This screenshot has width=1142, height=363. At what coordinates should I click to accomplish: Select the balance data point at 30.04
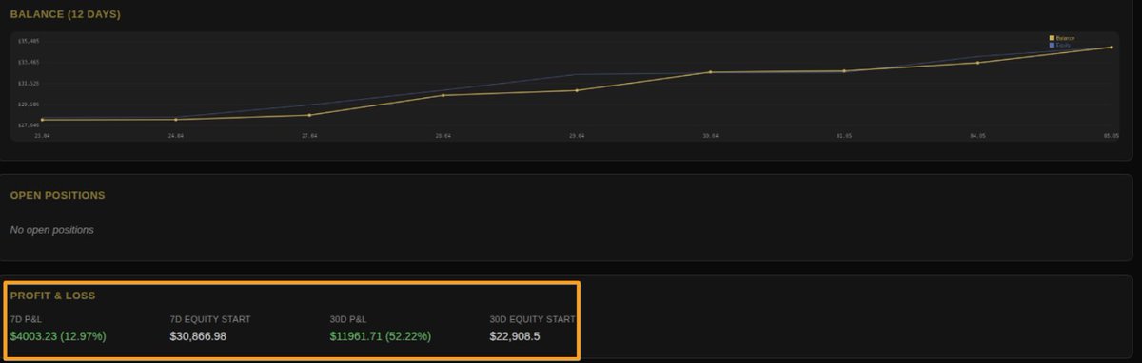tap(710, 72)
